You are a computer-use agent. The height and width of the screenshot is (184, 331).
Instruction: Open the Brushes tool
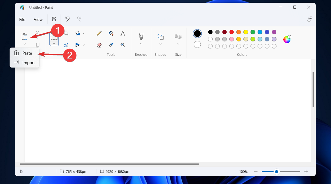click(141, 37)
